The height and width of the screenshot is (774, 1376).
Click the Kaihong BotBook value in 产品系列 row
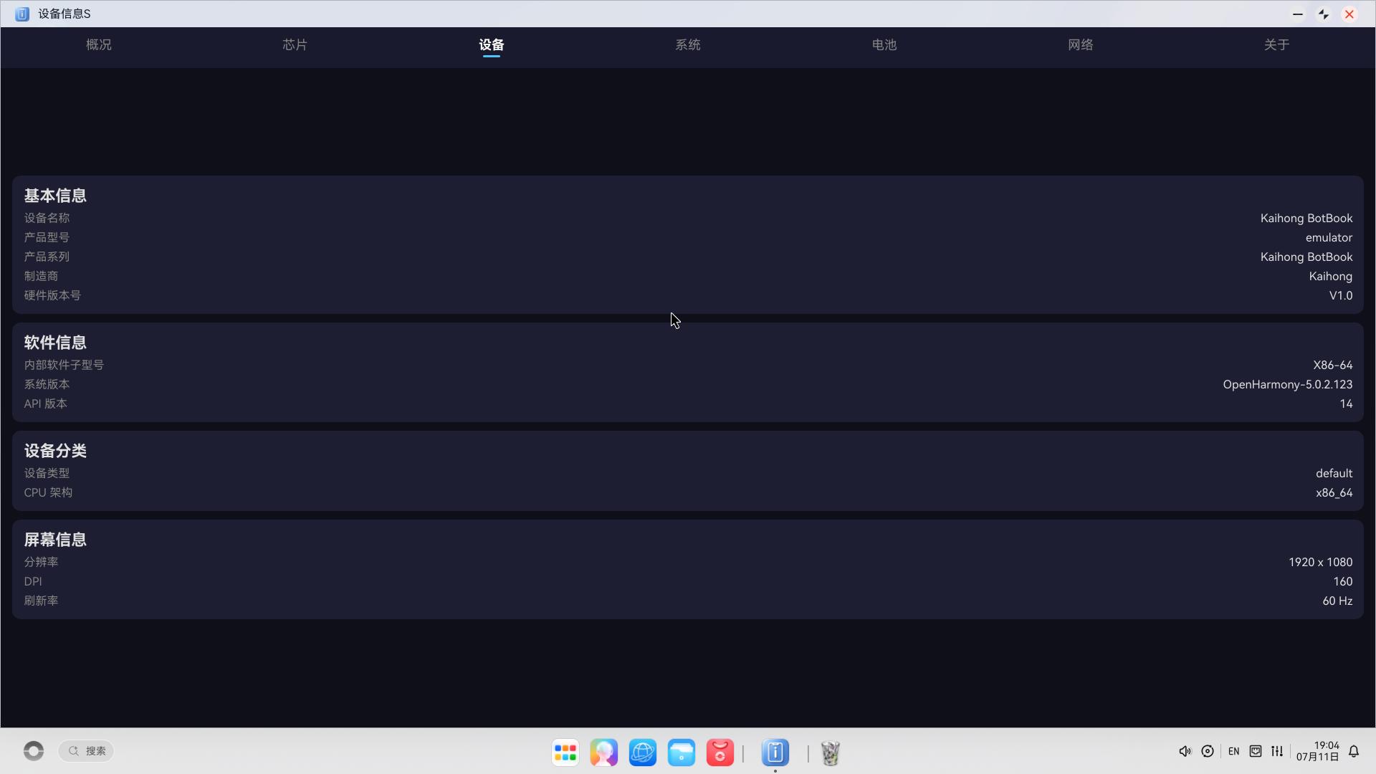click(1306, 257)
